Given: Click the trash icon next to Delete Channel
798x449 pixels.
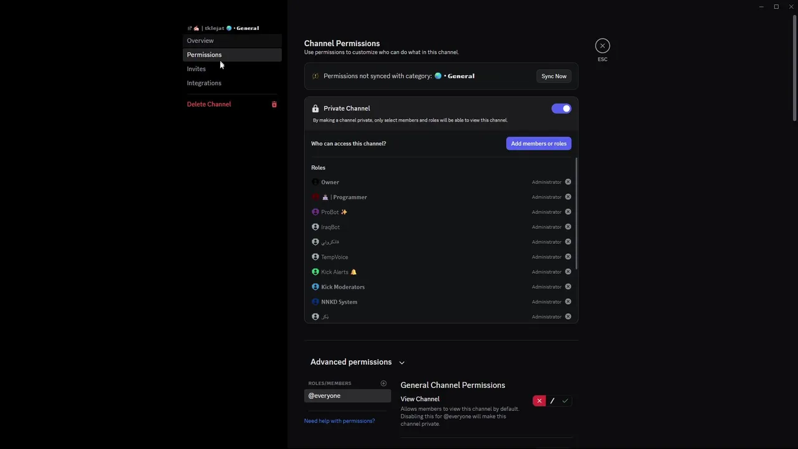Looking at the screenshot, I should (x=274, y=104).
